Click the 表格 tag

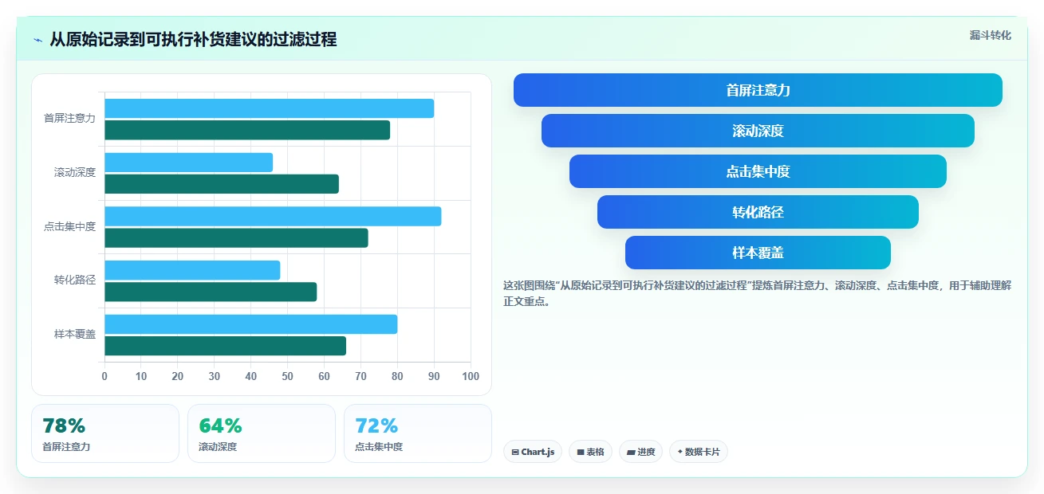pos(590,452)
